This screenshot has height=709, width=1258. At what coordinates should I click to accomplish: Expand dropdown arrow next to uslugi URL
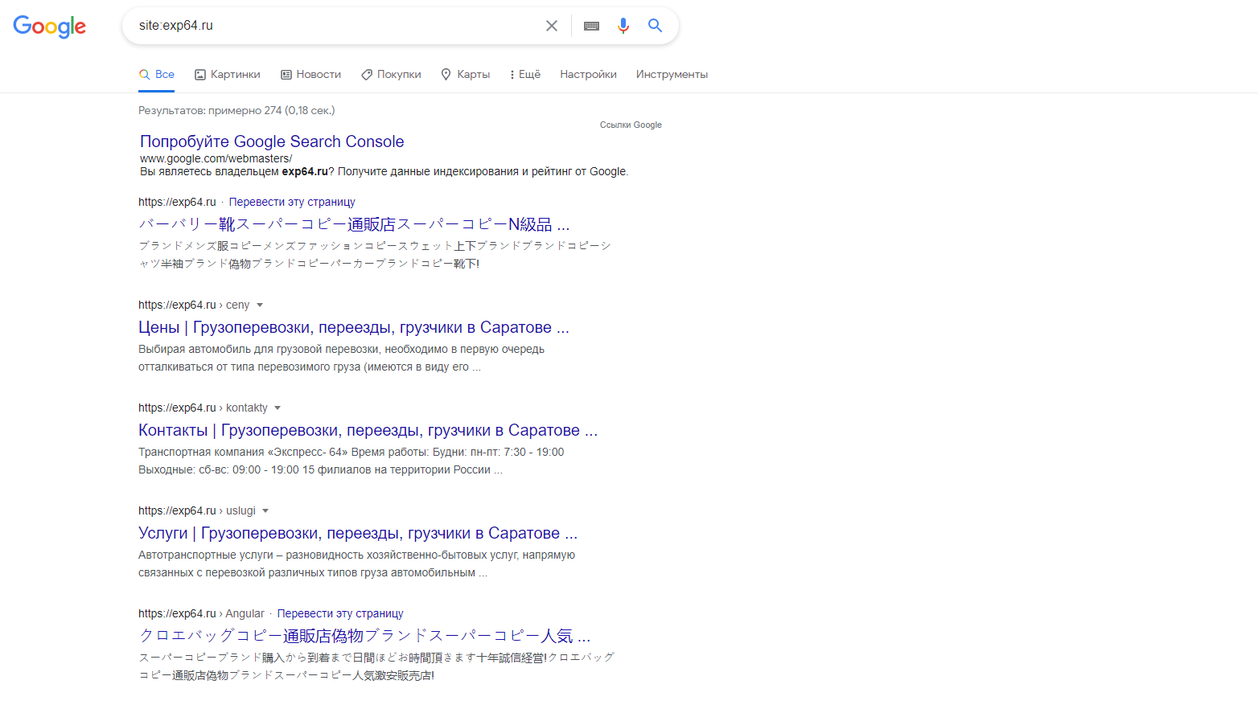point(265,511)
